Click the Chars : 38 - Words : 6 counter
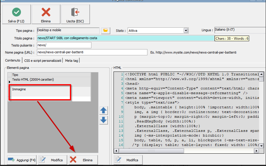 (232, 39)
